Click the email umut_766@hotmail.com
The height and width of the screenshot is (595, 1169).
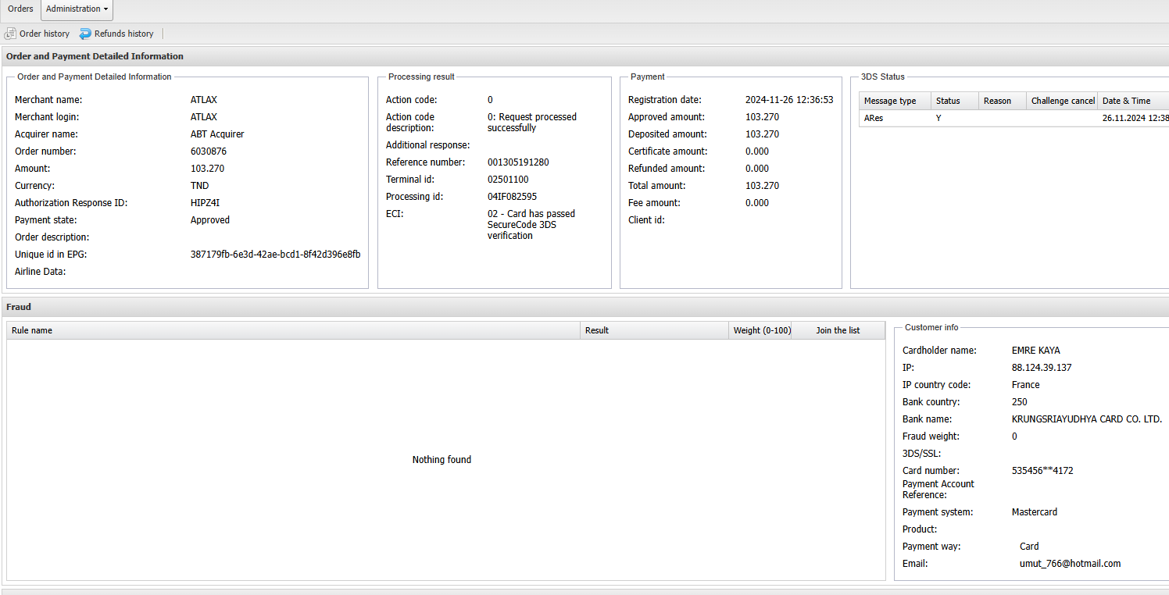pos(1070,564)
